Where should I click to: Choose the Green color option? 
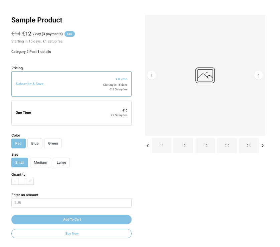(53, 144)
